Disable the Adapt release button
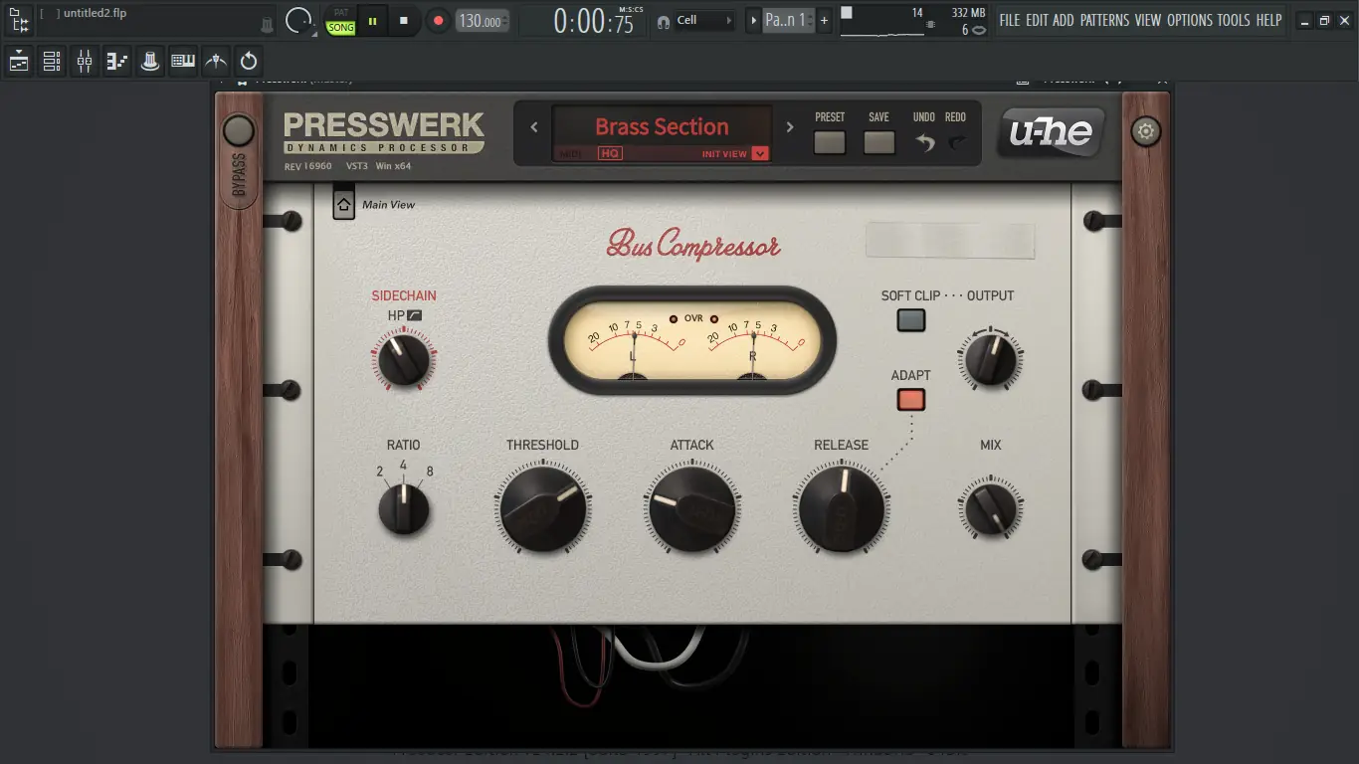Screen dimensions: 1359x764 [910, 400]
